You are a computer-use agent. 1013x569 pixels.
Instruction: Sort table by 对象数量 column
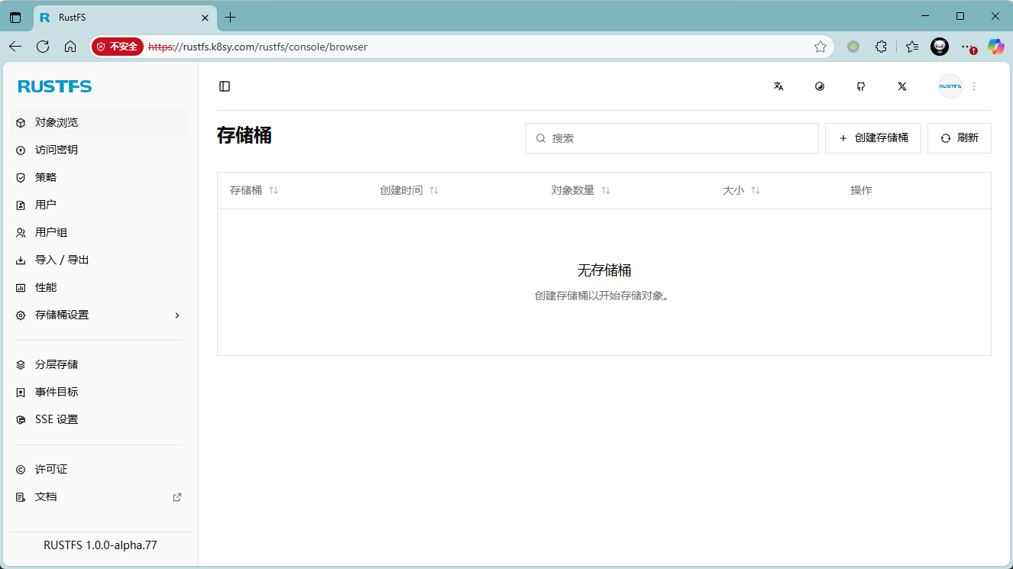pos(606,190)
